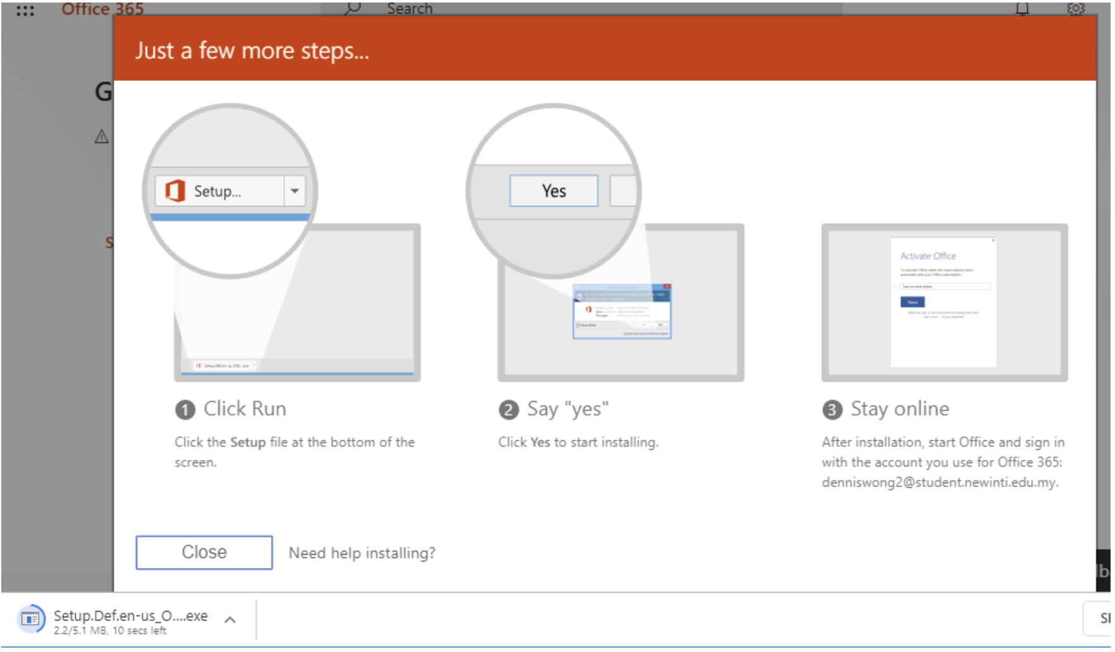Open the Office 365 app launcher grid
Screen dimensions: 1115x652
click(x=25, y=10)
